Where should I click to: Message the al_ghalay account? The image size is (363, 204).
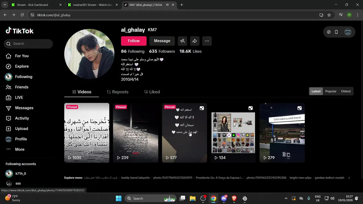coord(162,41)
